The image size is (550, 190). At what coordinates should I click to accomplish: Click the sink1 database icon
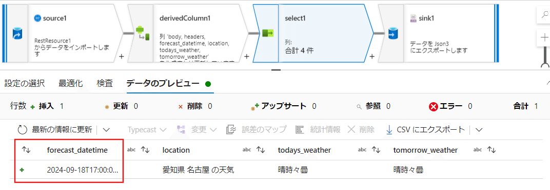click(392, 34)
